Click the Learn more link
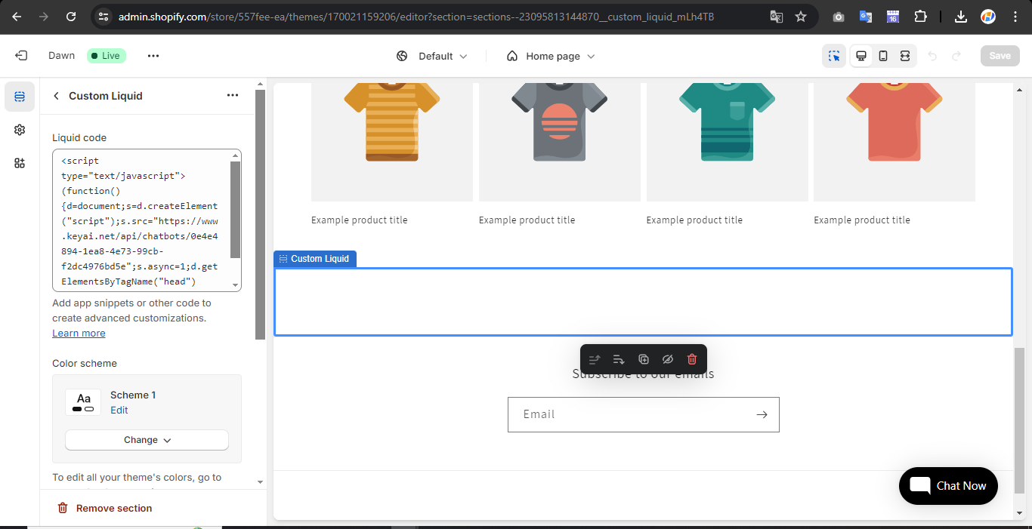The image size is (1032, 529). tap(79, 334)
